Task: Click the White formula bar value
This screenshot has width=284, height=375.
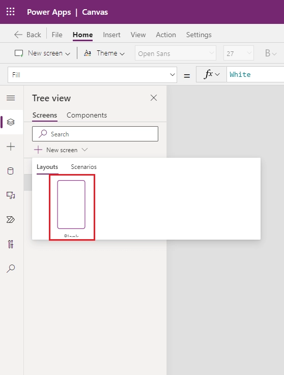Action: click(240, 74)
